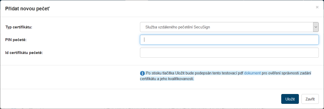Click the 'Typ certifikátu:' label
Viewport: 324px width, 109px height.
click(x=19, y=27)
